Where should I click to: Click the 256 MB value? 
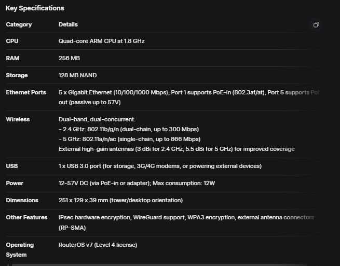tap(69, 58)
